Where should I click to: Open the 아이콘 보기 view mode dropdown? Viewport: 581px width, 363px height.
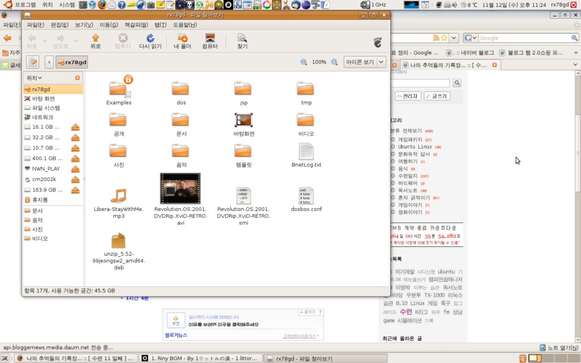(x=365, y=62)
